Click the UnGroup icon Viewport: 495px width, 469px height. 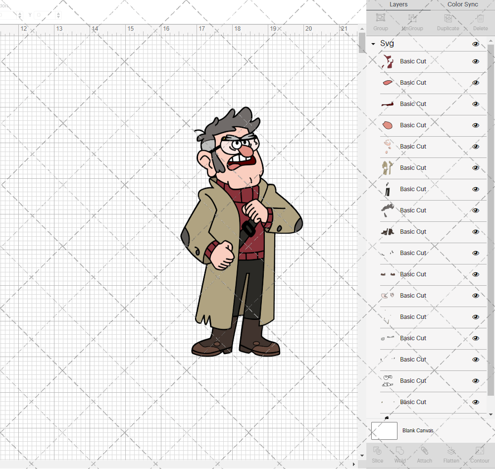[x=412, y=18]
